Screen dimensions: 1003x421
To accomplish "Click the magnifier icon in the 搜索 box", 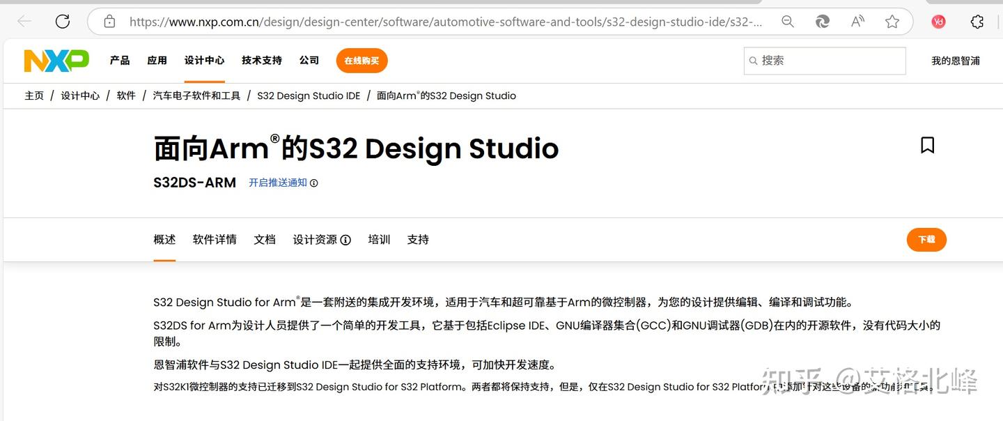I will point(754,61).
